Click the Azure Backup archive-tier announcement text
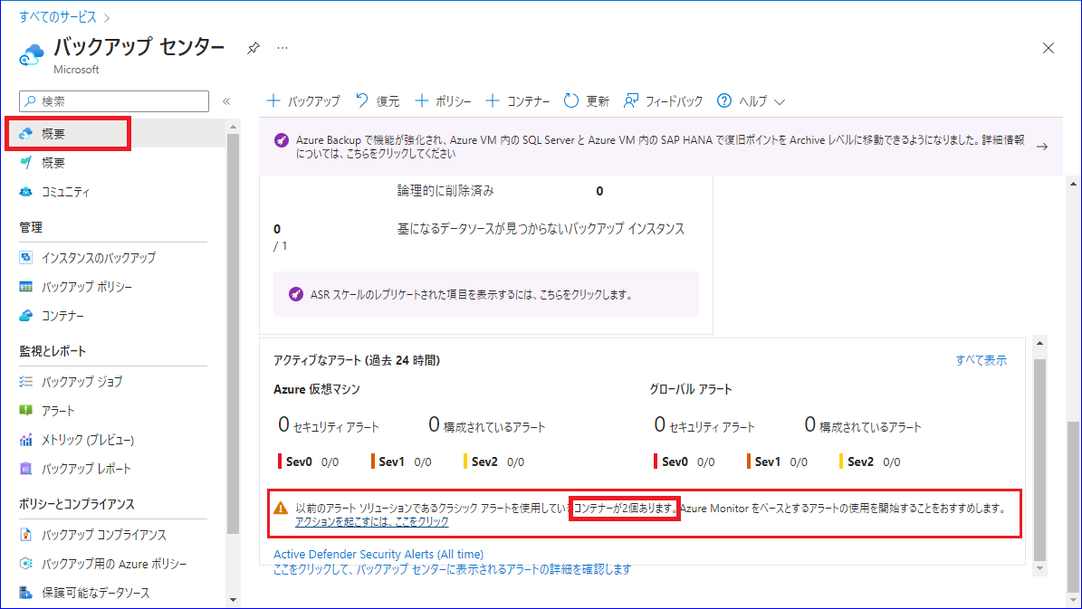 point(660,147)
